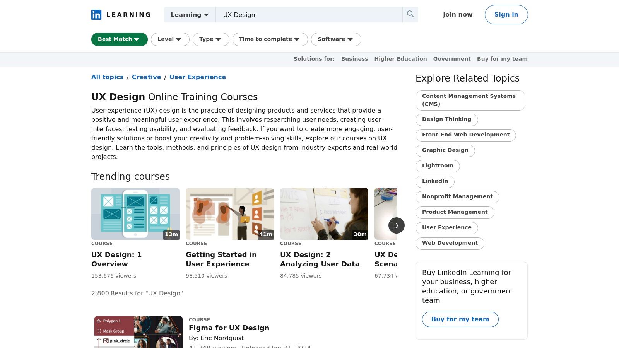Open the UX Design: 1 Overview thumbnail
Screen dimensions: 619x348
click(135, 214)
